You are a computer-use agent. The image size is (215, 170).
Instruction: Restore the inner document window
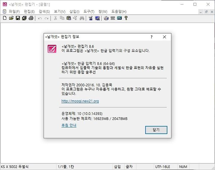coord(206,12)
